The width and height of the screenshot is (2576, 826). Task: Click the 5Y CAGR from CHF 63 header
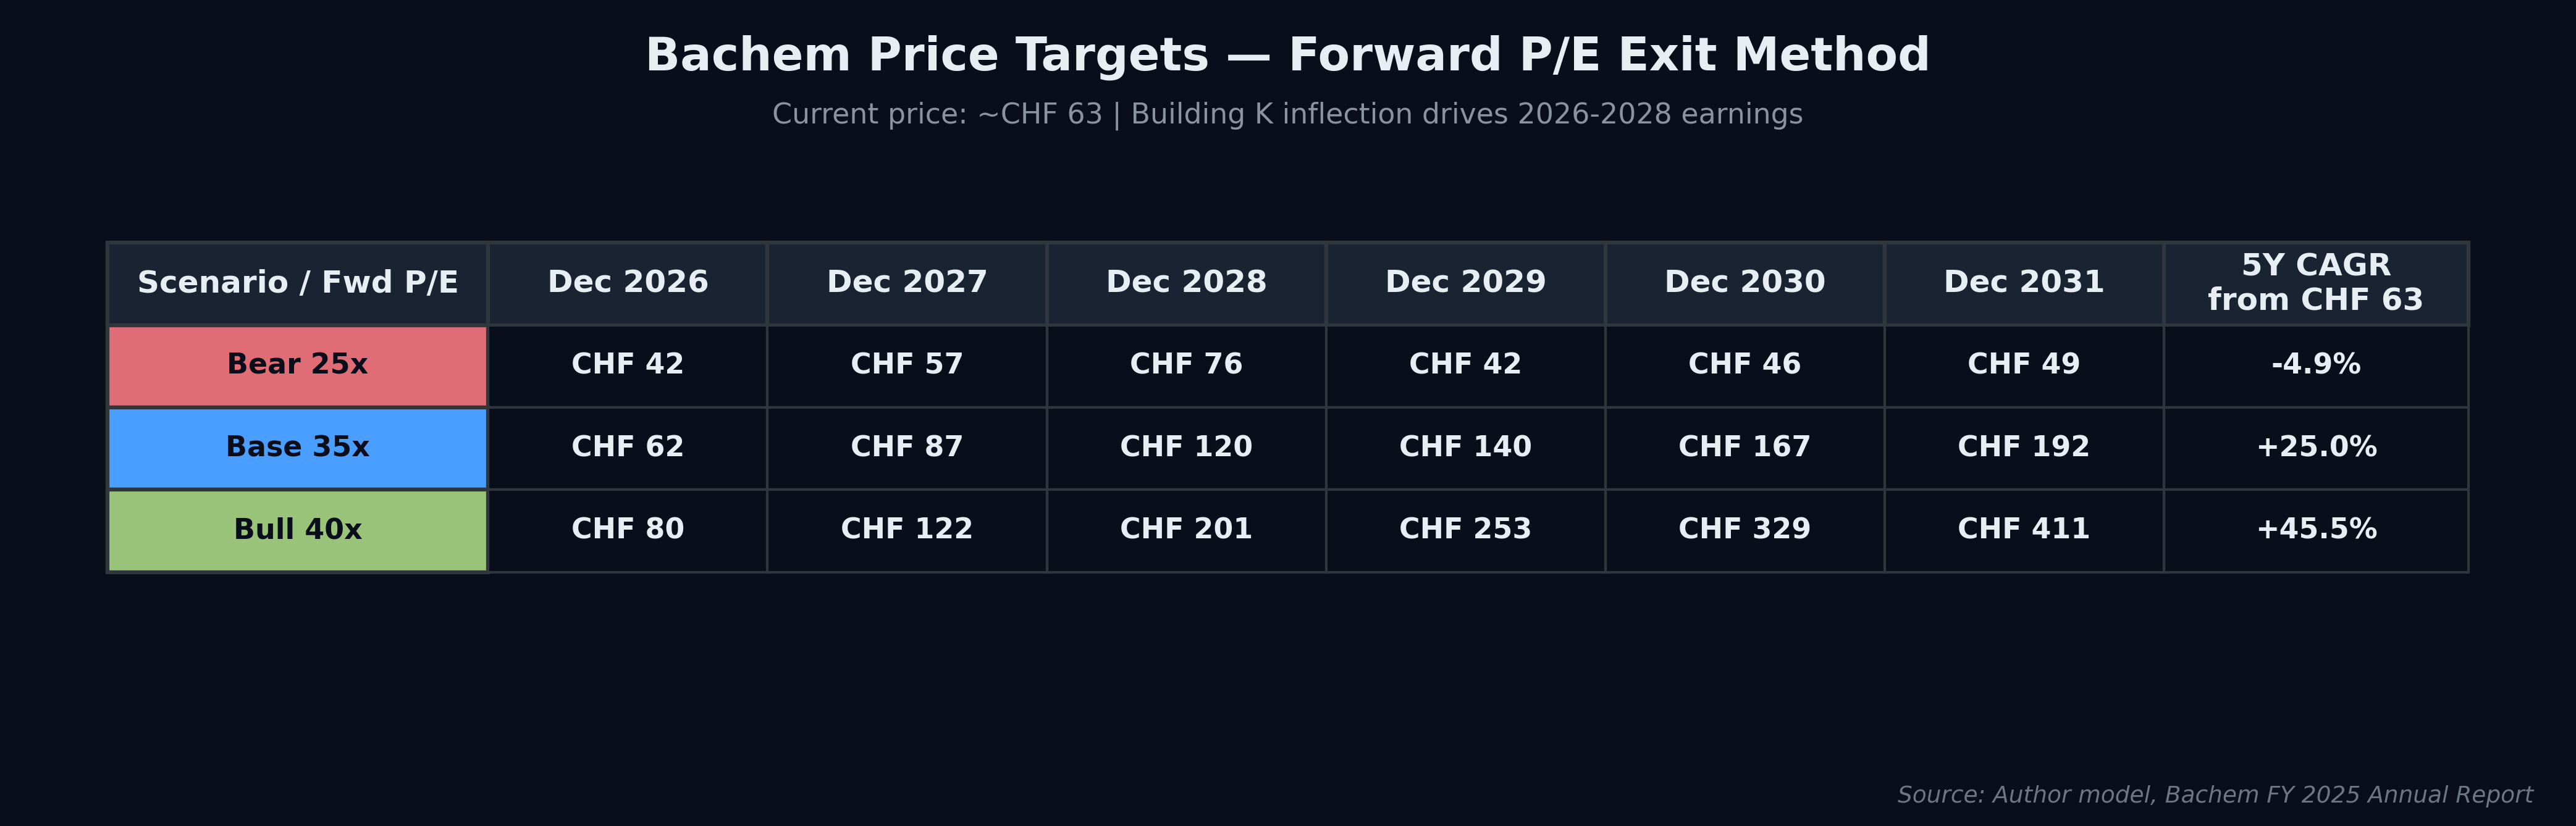coord(2316,283)
